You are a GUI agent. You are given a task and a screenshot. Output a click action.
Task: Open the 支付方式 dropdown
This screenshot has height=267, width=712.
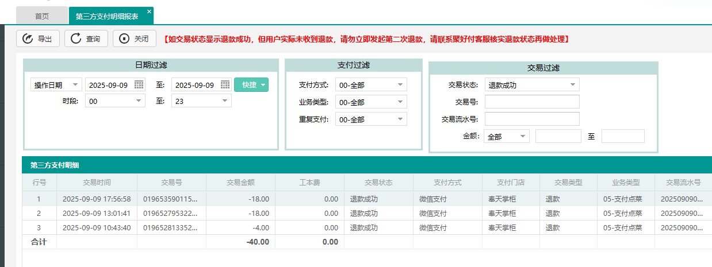(x=400, y=85)
